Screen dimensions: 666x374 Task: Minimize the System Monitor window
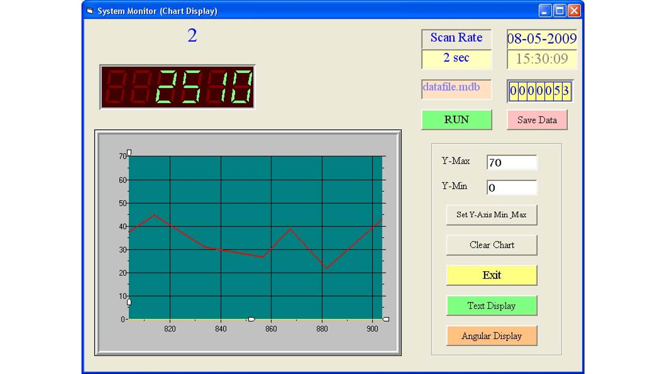[545, 11]
